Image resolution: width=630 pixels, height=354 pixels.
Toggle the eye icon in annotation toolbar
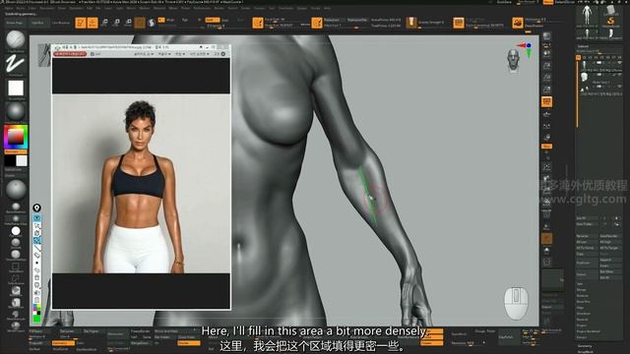click(37, 218)
